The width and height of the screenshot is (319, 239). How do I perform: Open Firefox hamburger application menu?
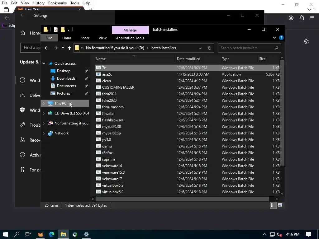pos(312,18)
